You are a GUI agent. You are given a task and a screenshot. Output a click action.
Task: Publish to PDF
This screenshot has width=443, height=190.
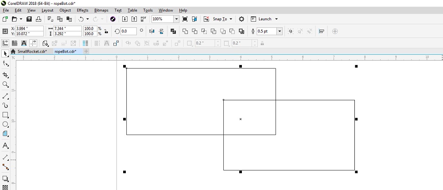click(x=144, y=19)
